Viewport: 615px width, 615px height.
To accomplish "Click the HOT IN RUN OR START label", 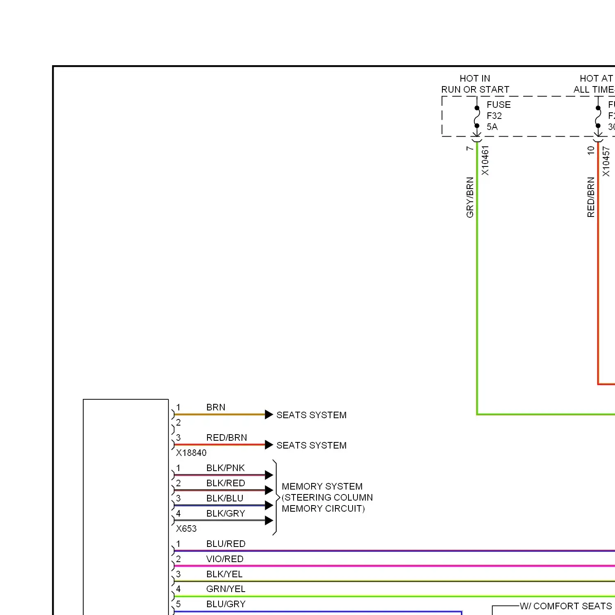I will [475, 84].
